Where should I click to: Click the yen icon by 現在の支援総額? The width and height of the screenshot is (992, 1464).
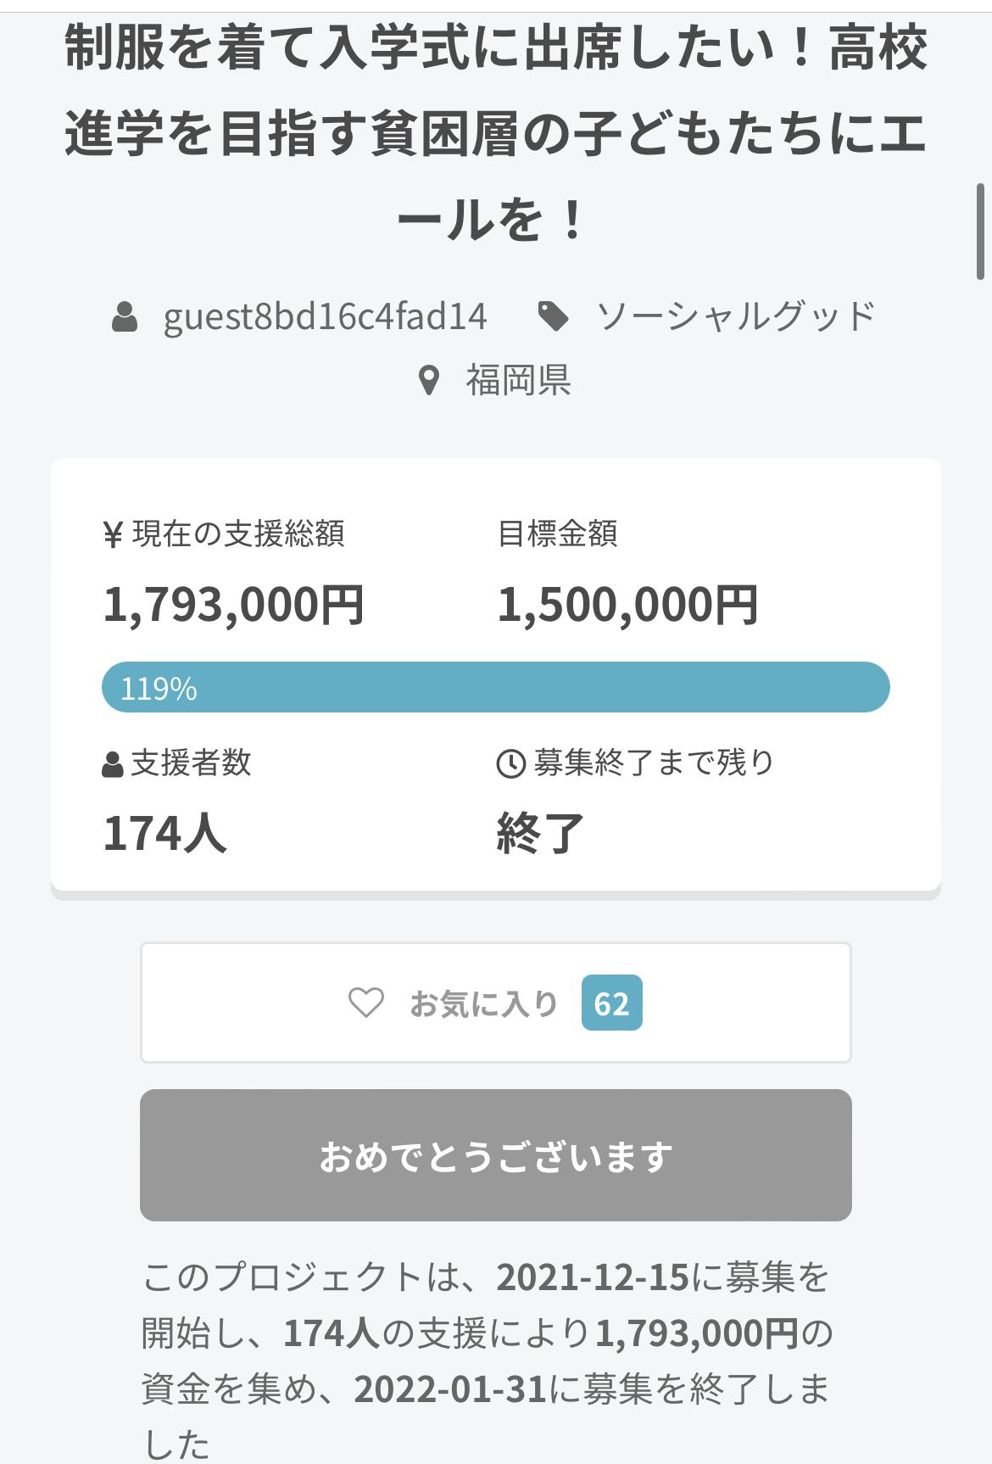(113, 535)
